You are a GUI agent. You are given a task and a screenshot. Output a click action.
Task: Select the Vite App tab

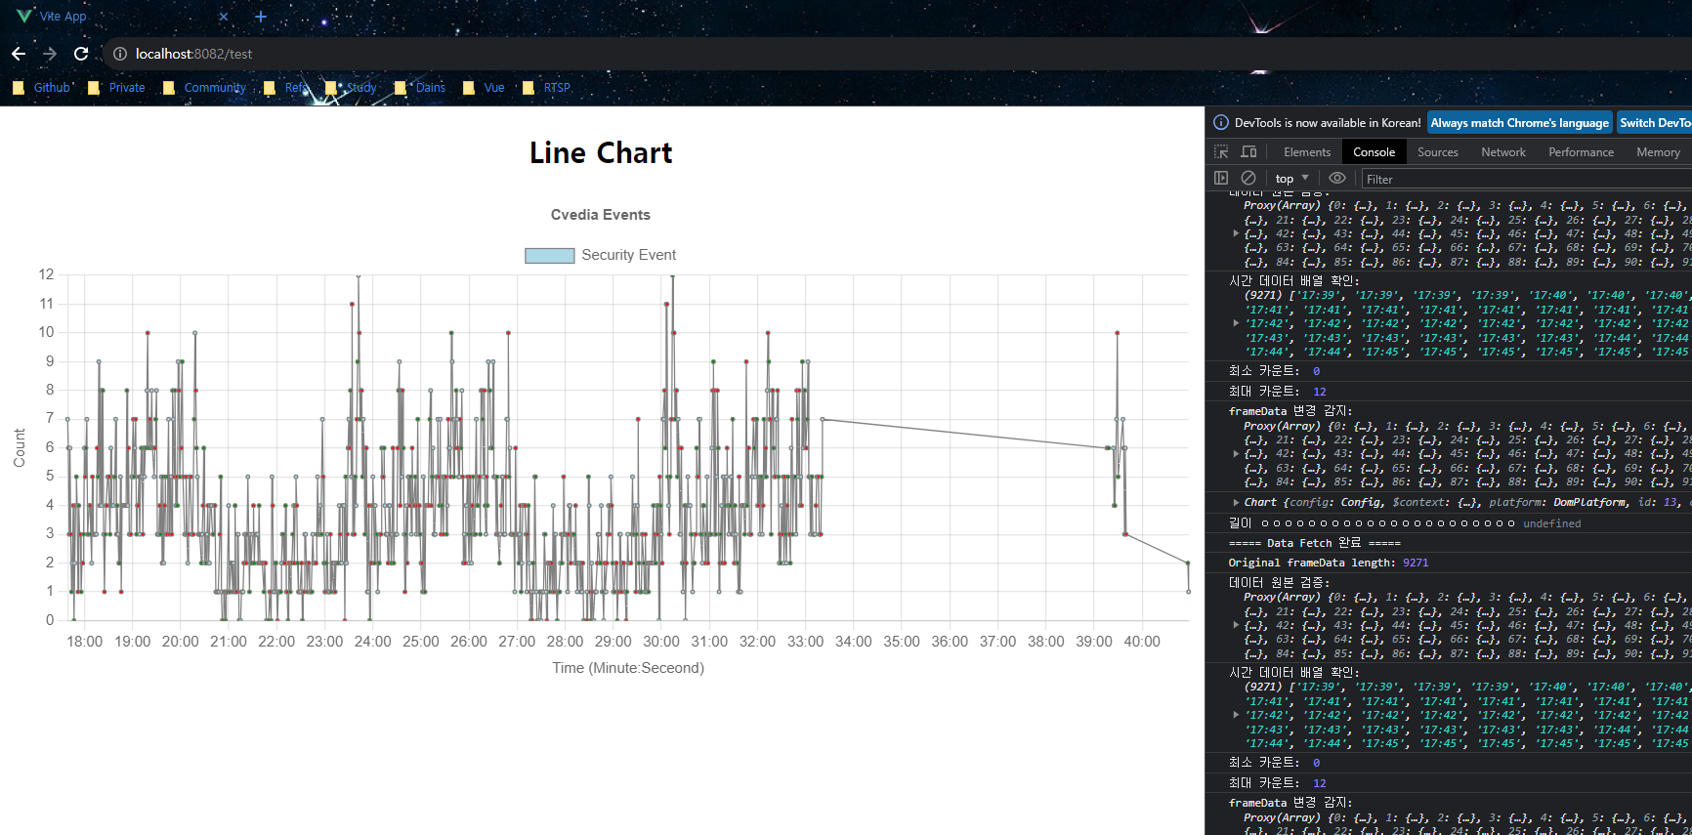122,17
